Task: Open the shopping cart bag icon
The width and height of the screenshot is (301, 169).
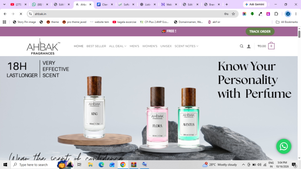Action: (x=271, y=46)
